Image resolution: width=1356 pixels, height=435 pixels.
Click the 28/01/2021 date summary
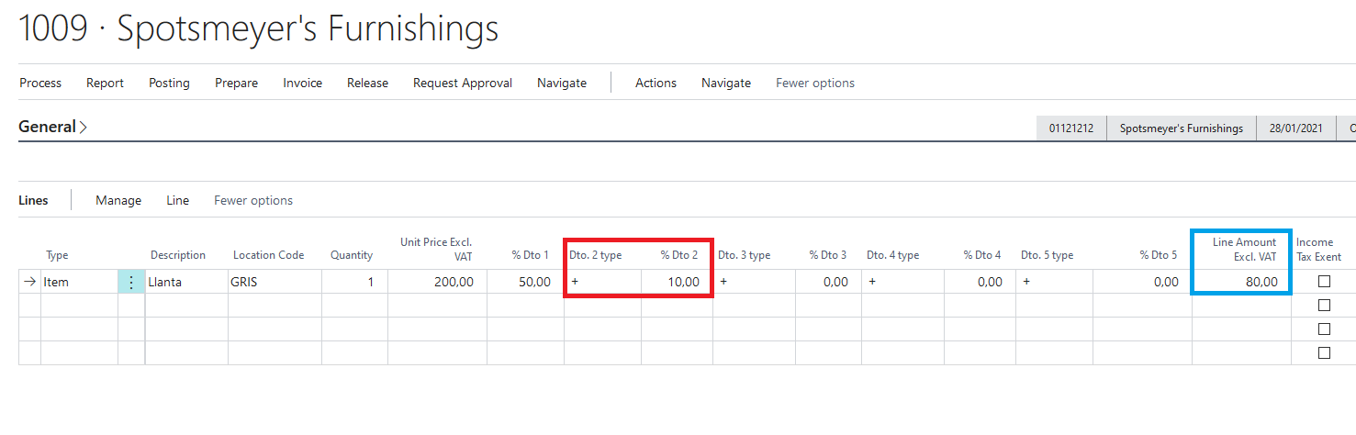(x=1296, y=128)
